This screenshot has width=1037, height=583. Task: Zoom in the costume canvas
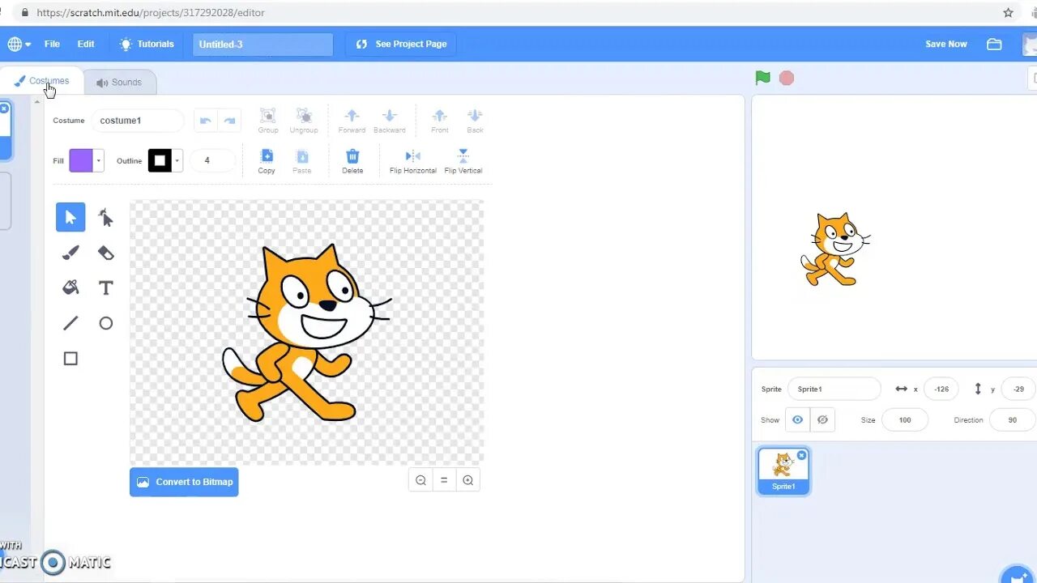pyautogui.click(x=467, y=480)
